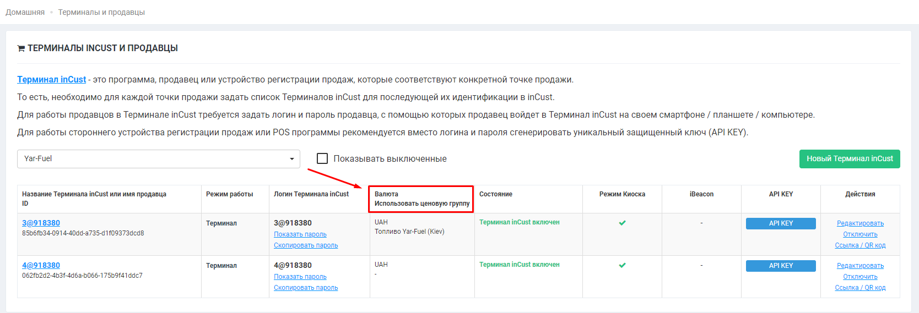The width and height of the screenshot is (919, 313).
Task: Click 'Отключить' for terminal 4@918380
Action: 860,277
